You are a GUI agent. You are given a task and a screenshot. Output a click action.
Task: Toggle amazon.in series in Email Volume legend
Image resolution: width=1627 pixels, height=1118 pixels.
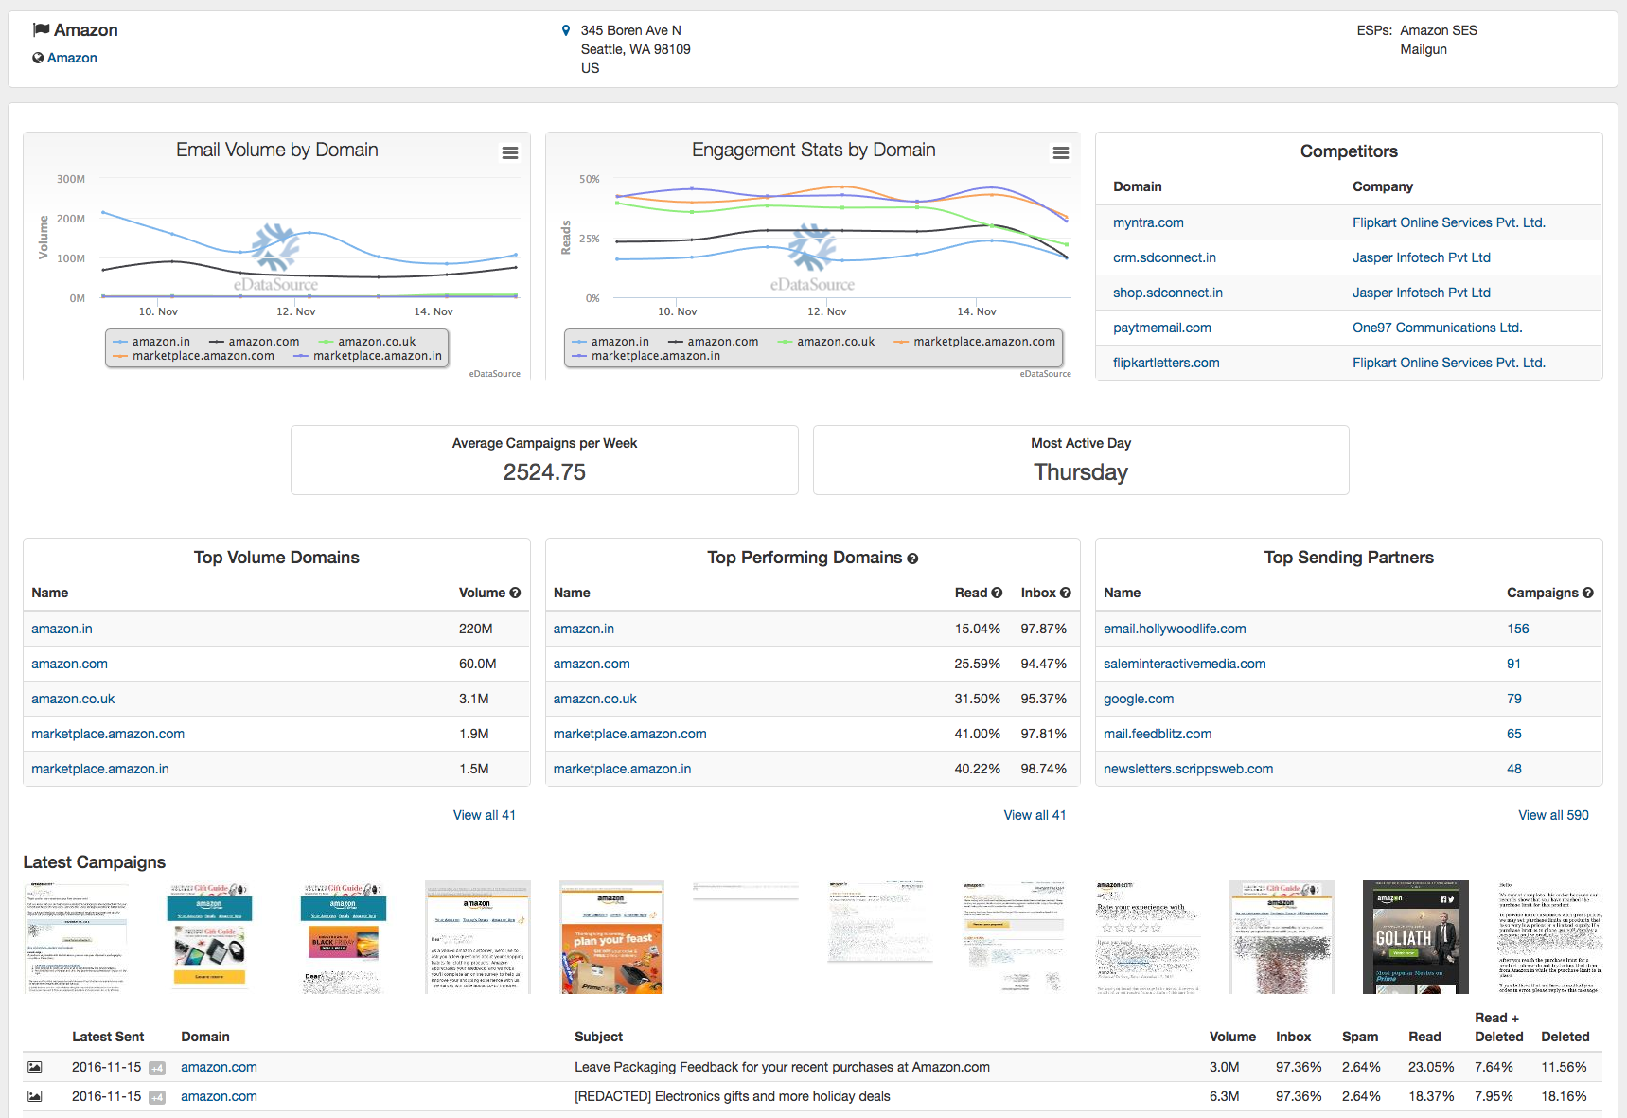(151, 342)
